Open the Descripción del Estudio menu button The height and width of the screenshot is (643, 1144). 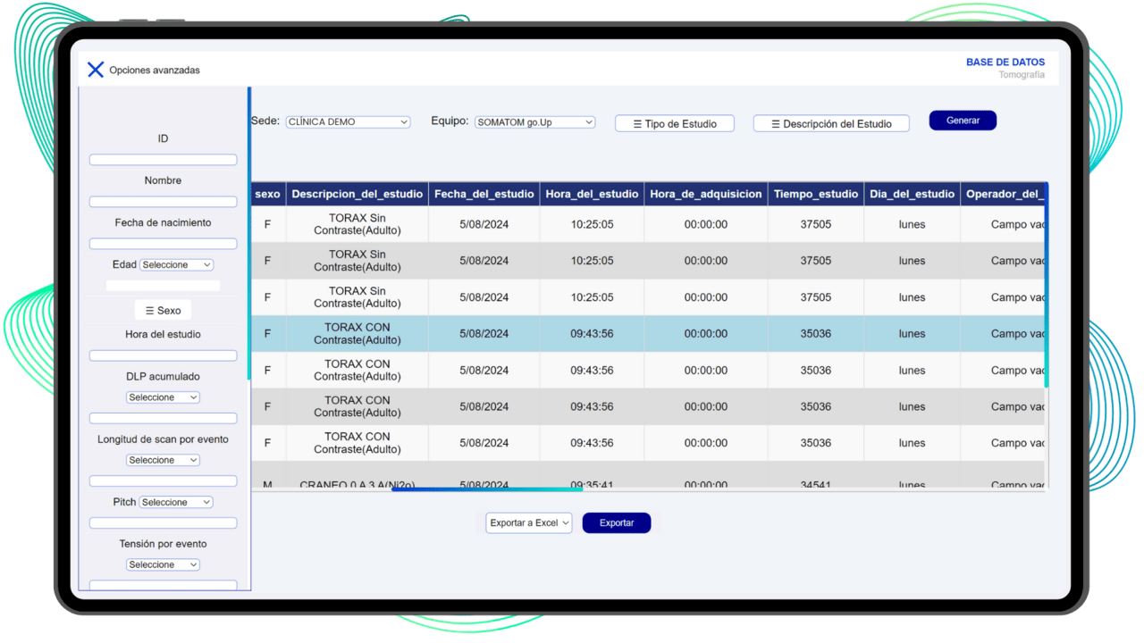pyautogui.click(x=831, y=124)
